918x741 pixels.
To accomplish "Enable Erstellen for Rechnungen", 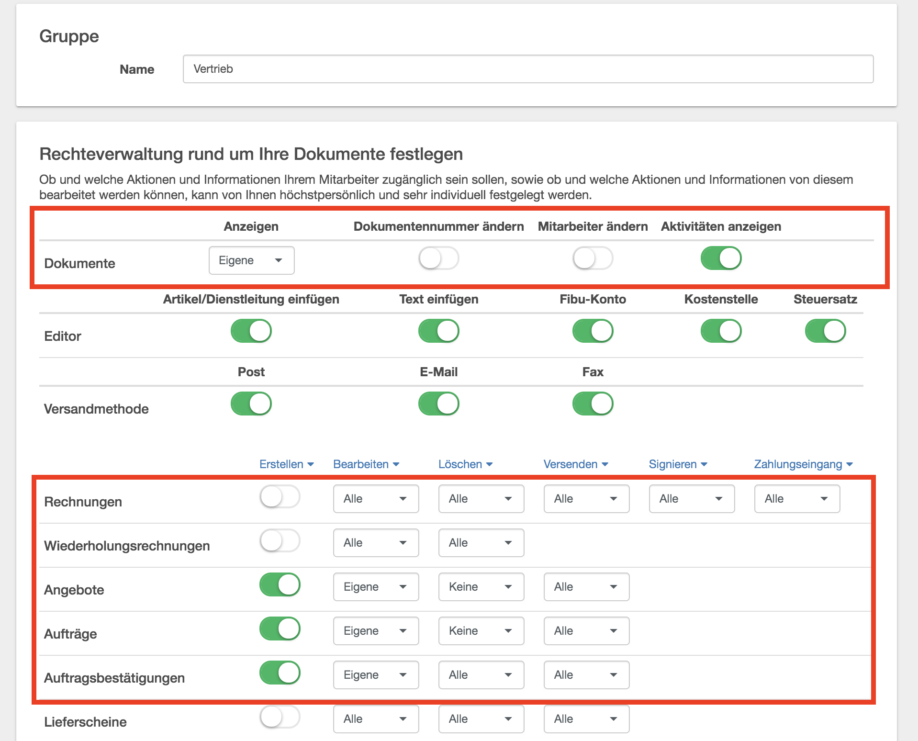I will tap(280, 497).
